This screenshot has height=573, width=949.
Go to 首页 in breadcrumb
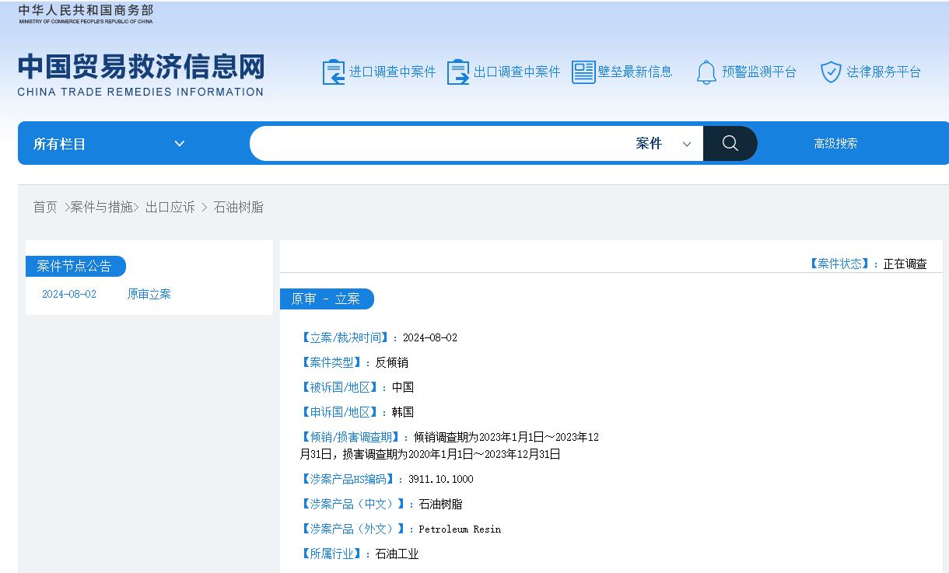(x=45, y=208)
